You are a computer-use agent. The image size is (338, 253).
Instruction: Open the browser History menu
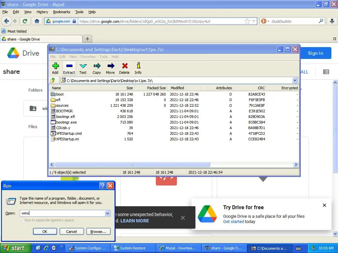point(42,12)
